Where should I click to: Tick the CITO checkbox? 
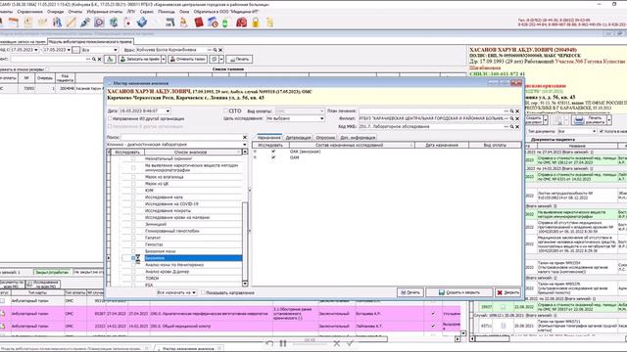(225, 110)
